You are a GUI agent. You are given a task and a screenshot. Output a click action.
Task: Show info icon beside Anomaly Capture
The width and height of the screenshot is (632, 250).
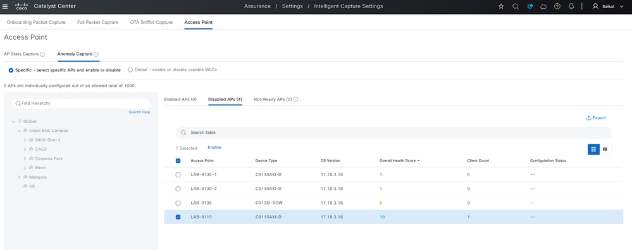96,54
